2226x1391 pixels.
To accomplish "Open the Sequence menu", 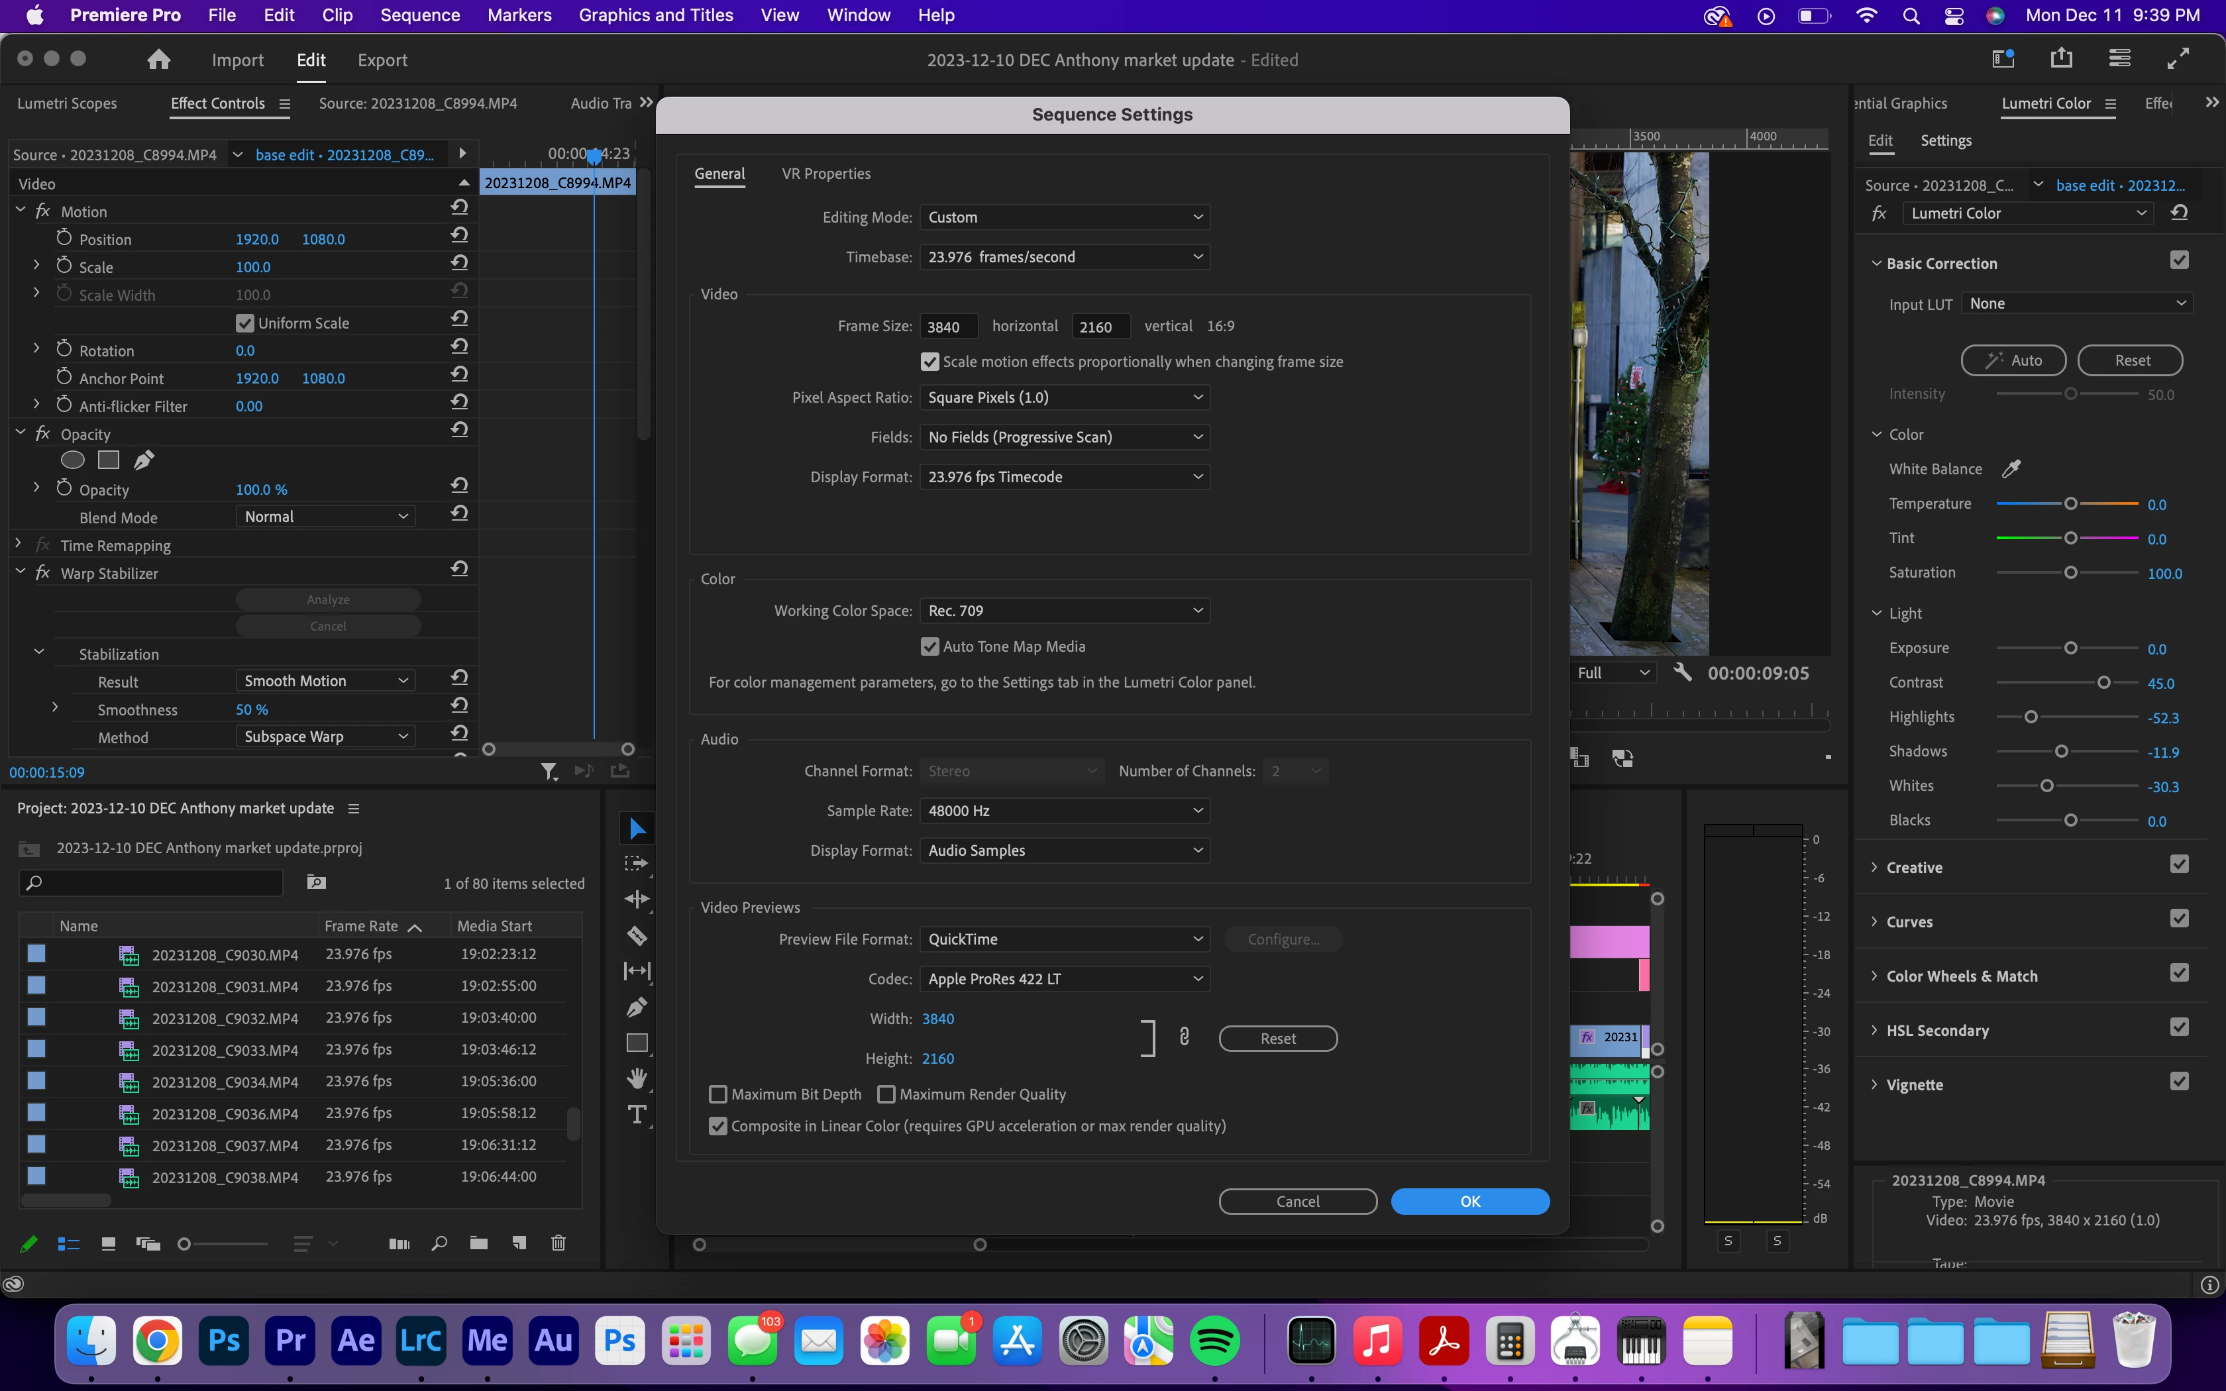I will point(419,15).
